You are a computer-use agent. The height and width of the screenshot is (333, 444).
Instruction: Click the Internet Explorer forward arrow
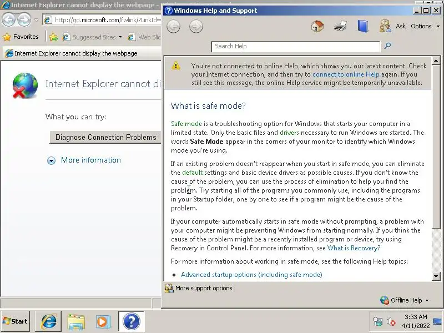pos(24,20)
